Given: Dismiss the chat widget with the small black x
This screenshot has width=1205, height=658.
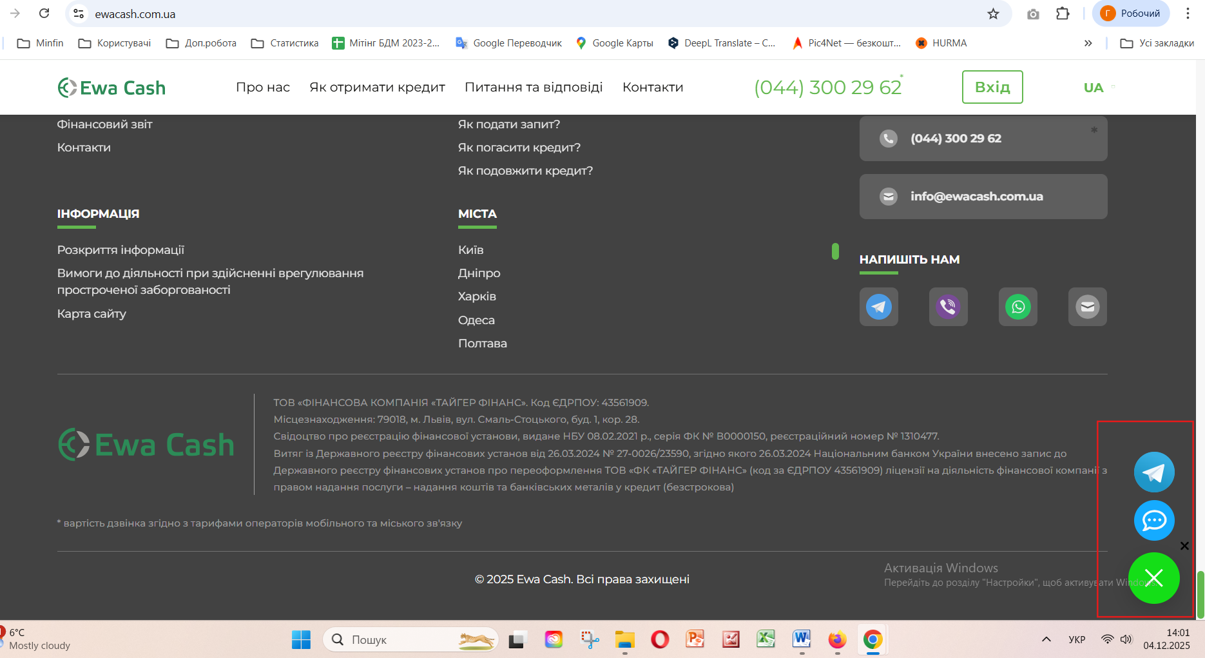Looking at the screenshot, I should [x=1184, y=546].
